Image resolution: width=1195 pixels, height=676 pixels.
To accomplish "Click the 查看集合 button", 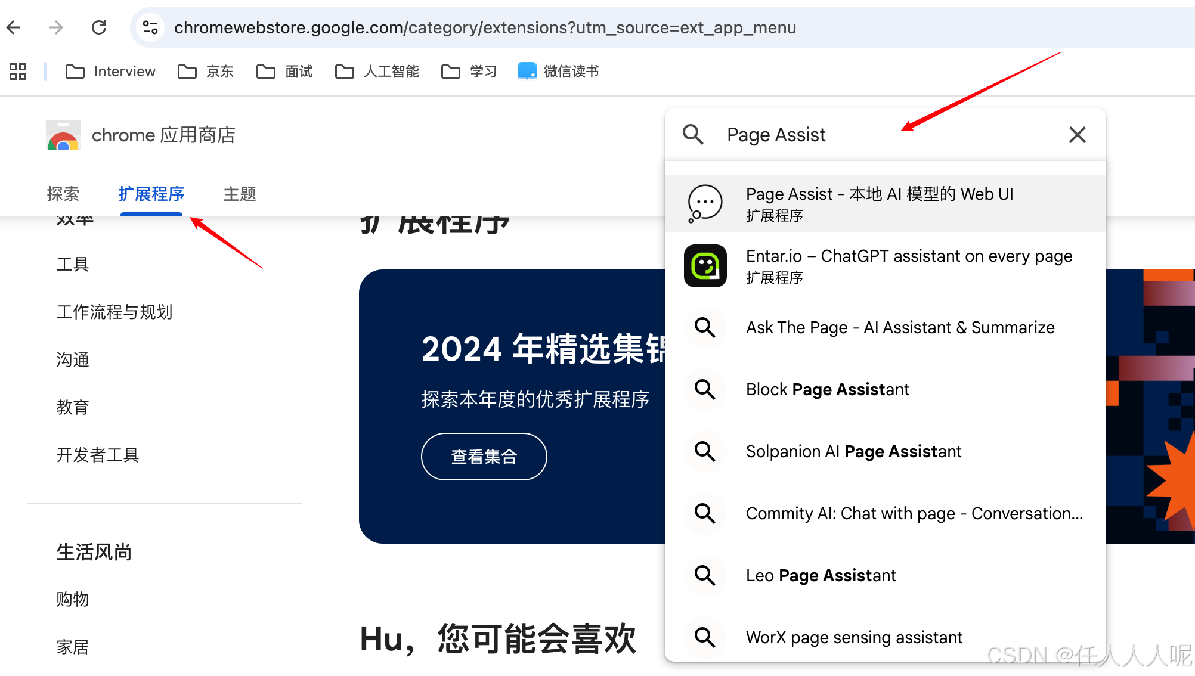I will 484,457.
